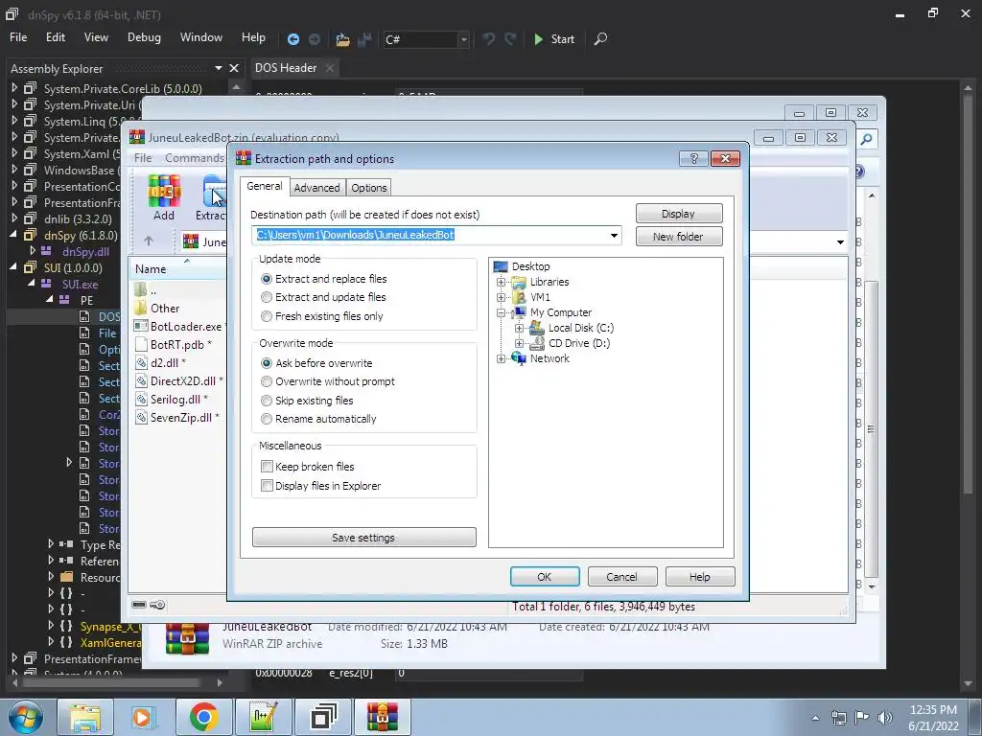Switch to dnSpy taskbar icon
This screenshot has height=736, width=982.
323,717
